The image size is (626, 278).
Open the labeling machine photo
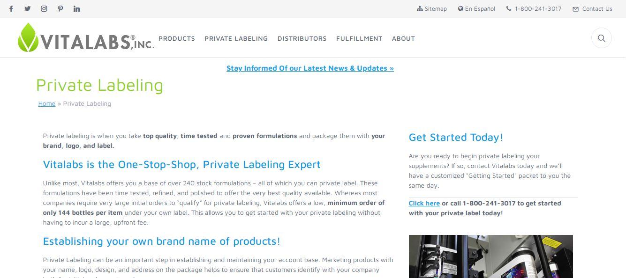491,256
